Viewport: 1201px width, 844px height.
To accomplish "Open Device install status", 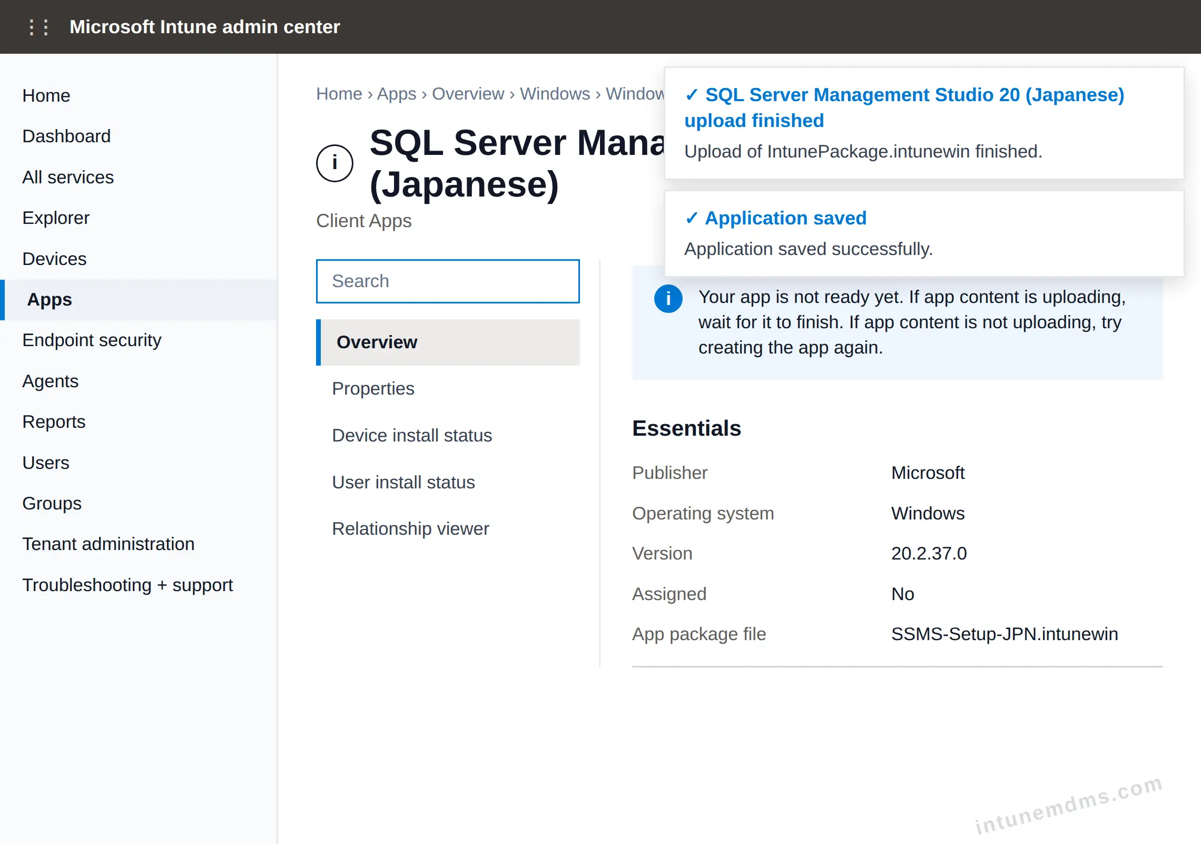I will [448, 436].
